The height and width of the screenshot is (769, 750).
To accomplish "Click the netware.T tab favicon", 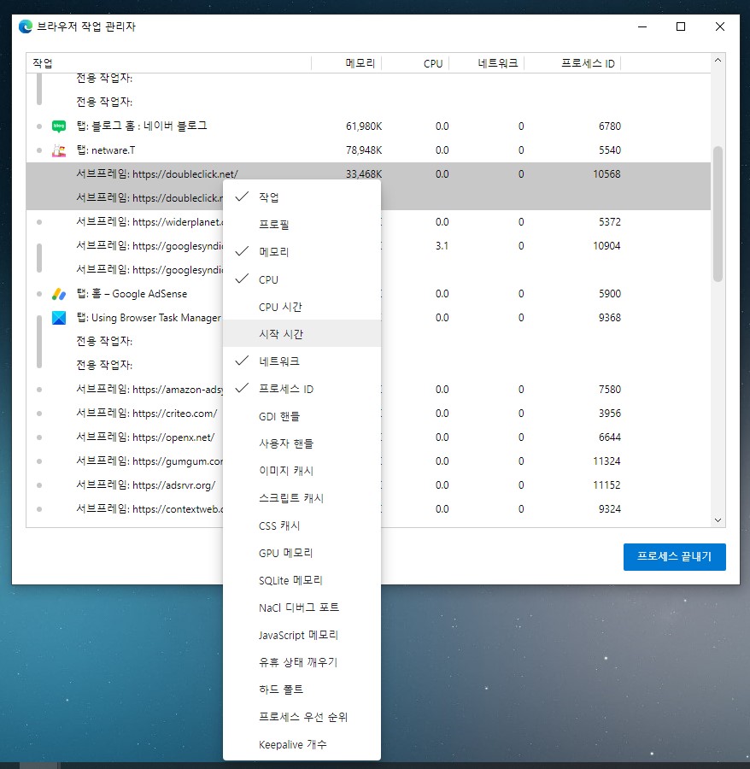I will pyautogui.click(x=59, y=150).
